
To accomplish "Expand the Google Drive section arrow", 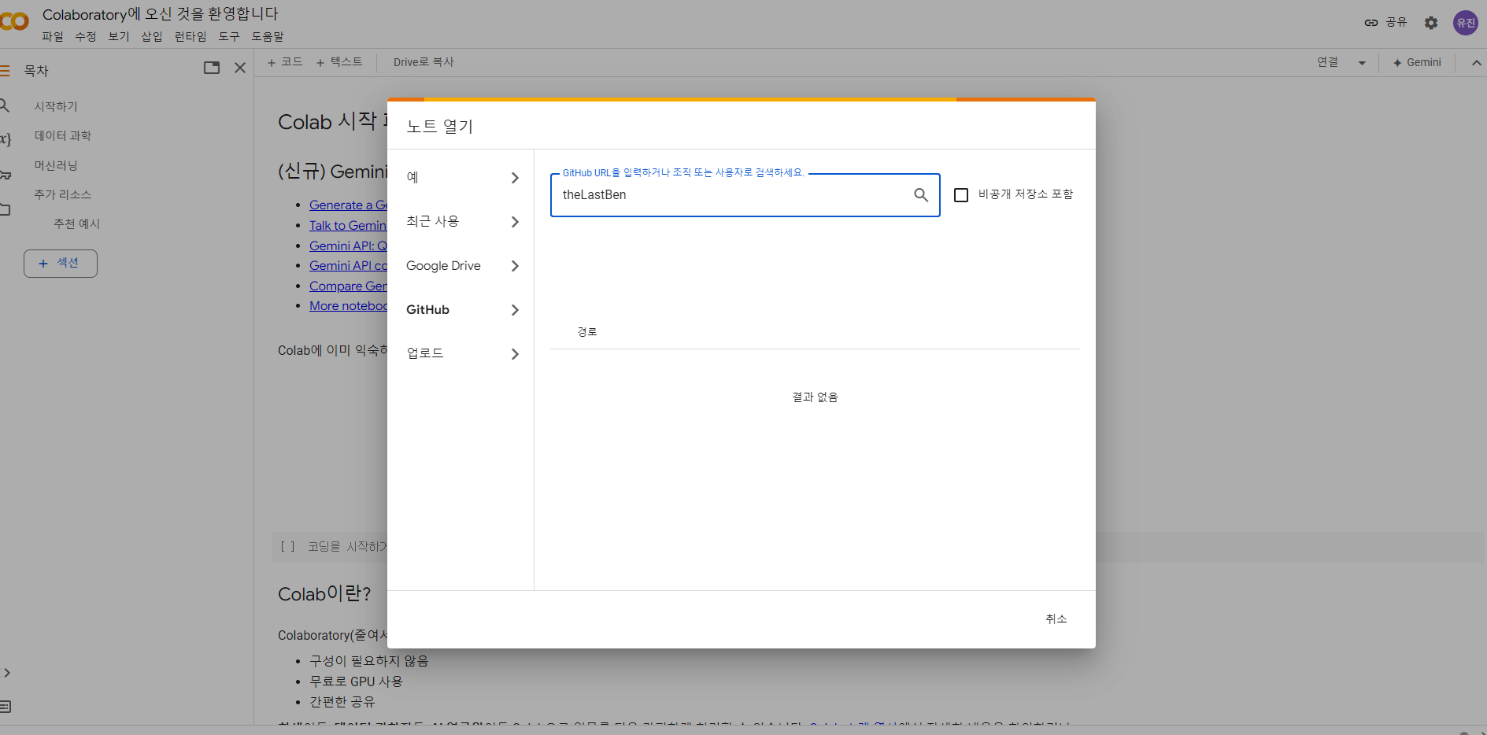I will tap(515, 266).
